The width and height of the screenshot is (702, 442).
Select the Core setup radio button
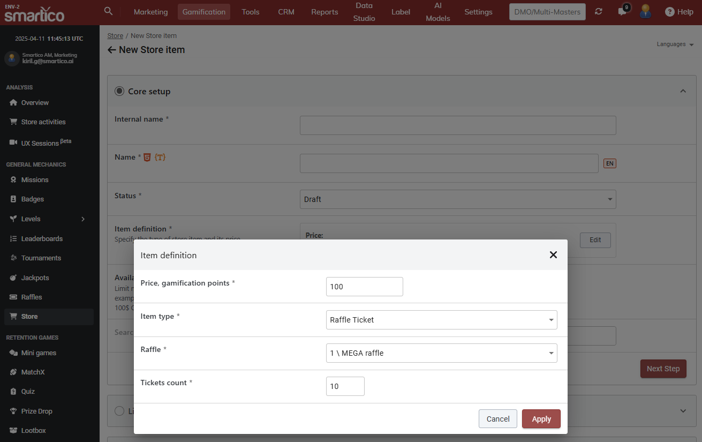119,91
